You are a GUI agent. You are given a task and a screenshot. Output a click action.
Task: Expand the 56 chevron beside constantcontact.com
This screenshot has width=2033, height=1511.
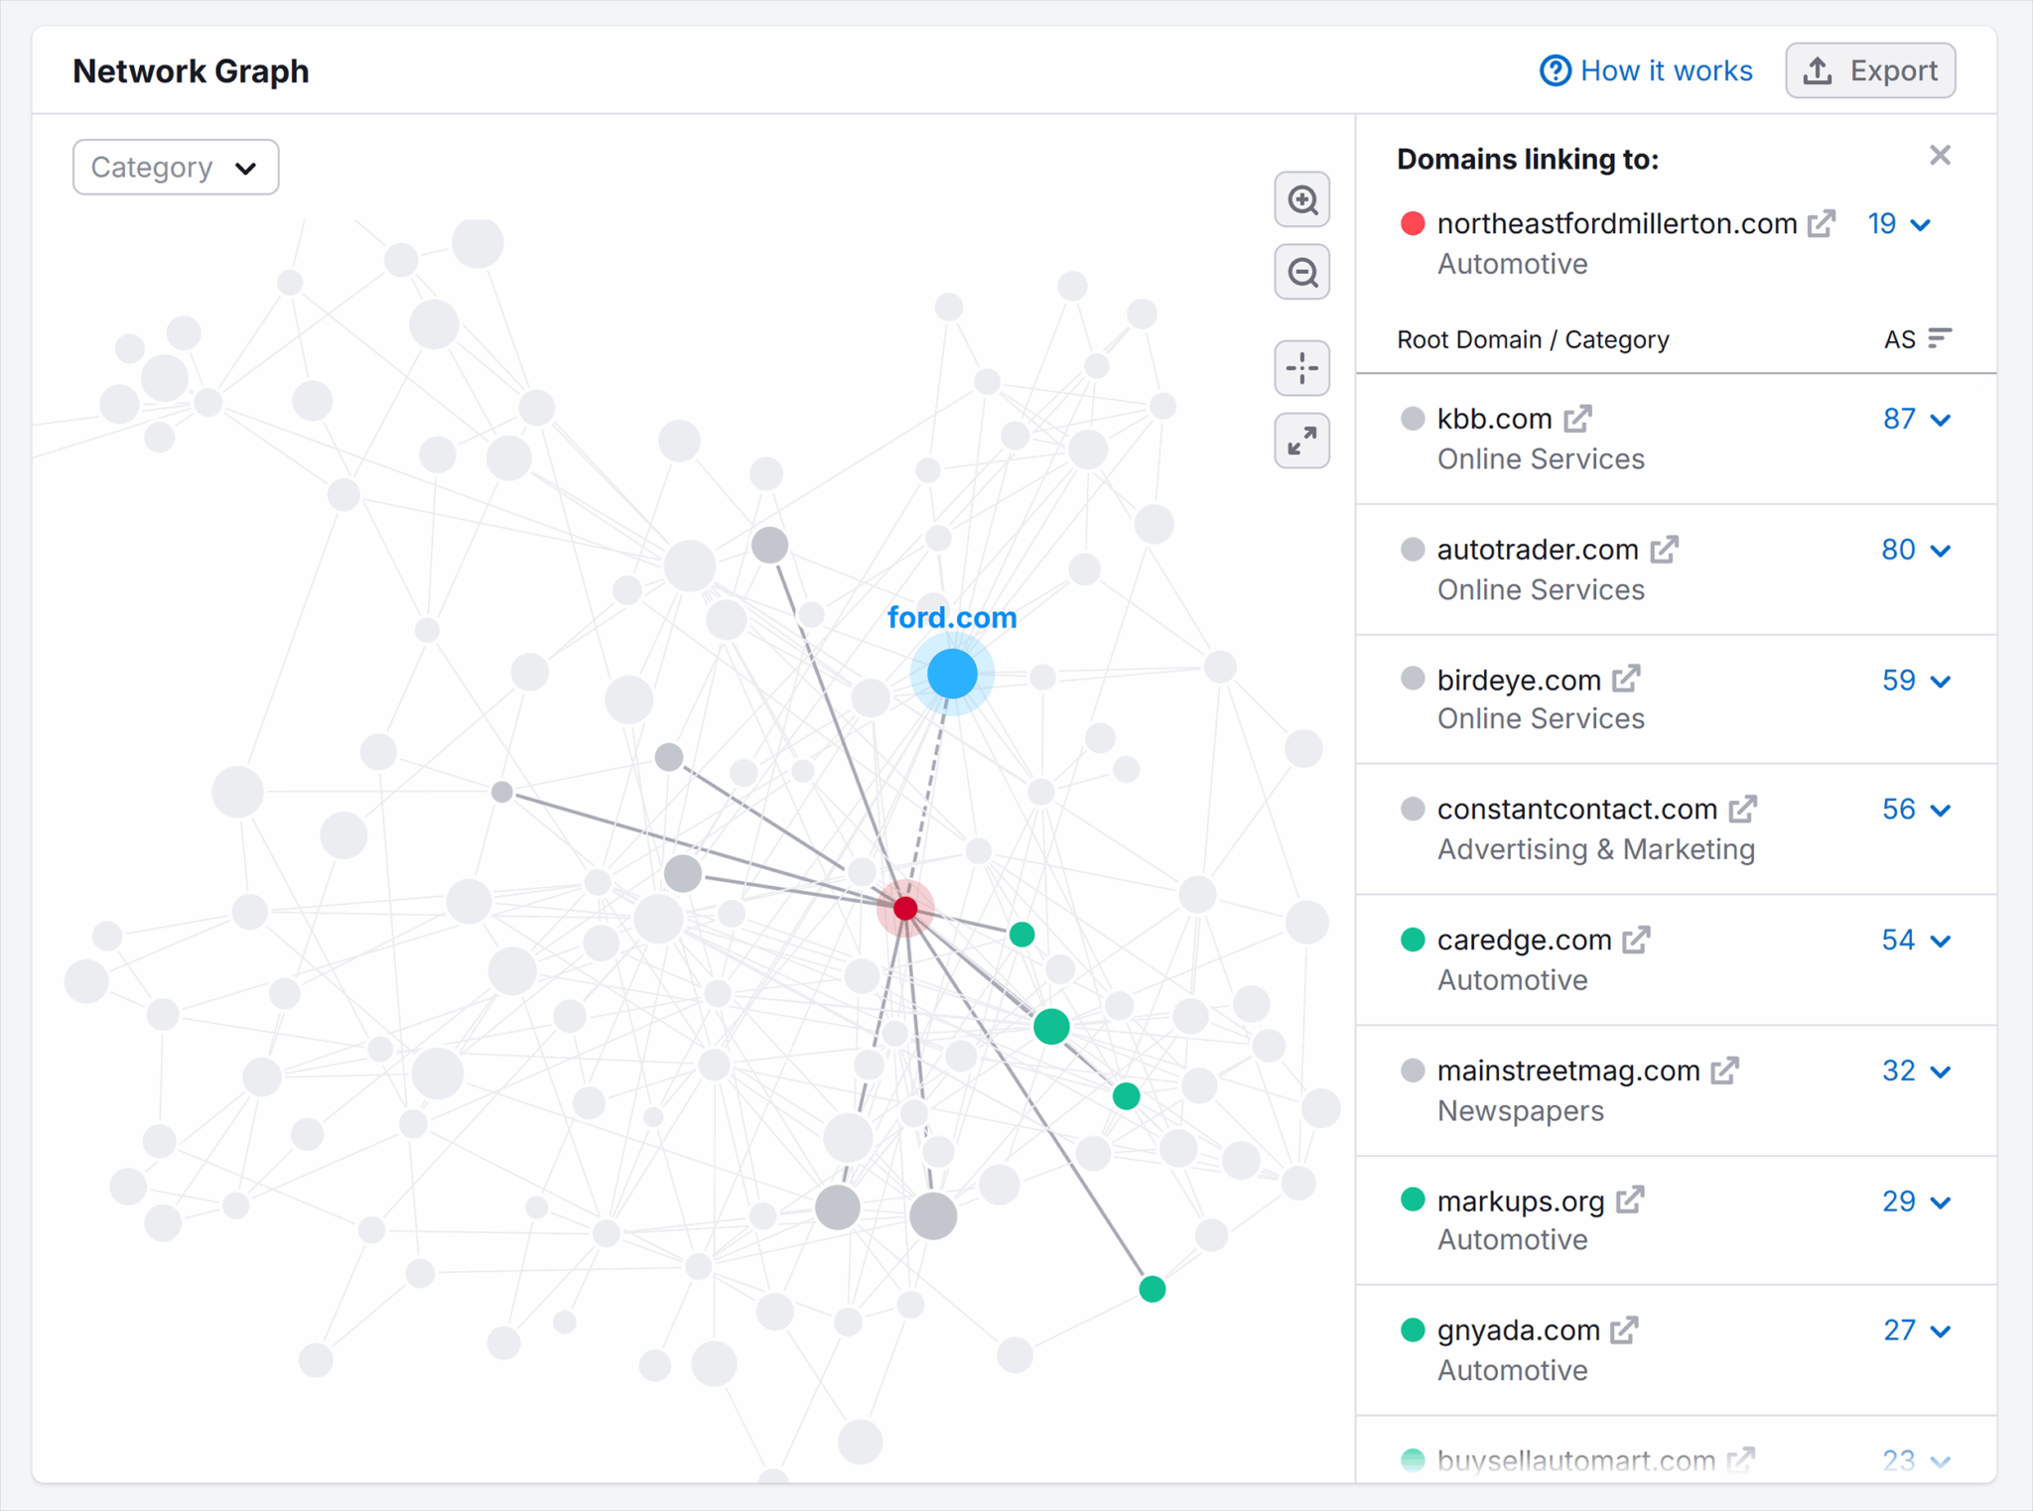pyautogui.click(x=1941, y=809)
